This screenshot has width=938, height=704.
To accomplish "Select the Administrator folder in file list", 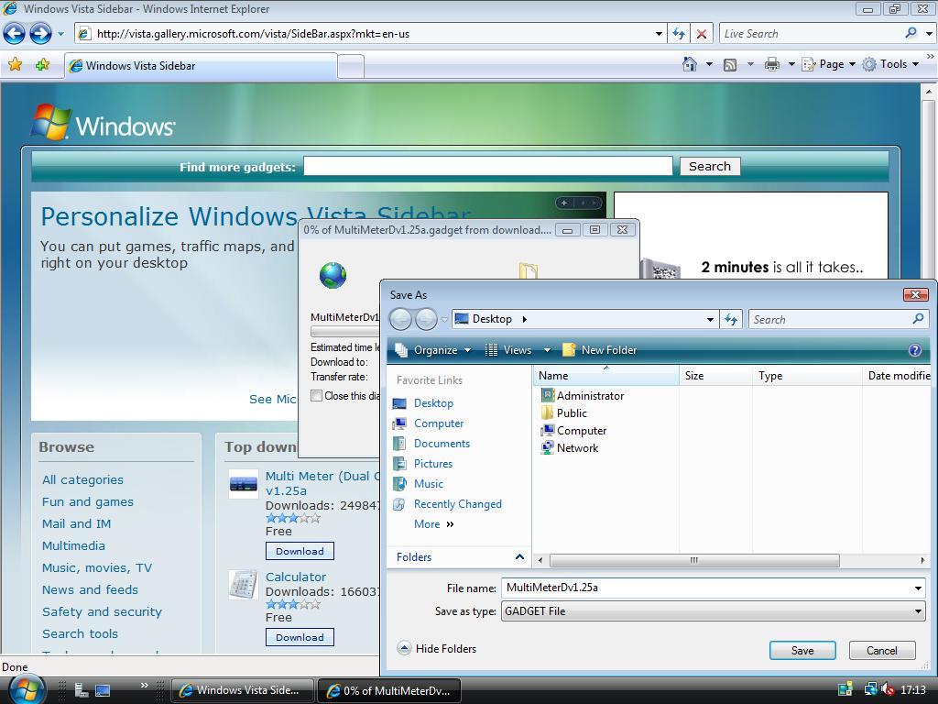I will (x=582, y=395).
